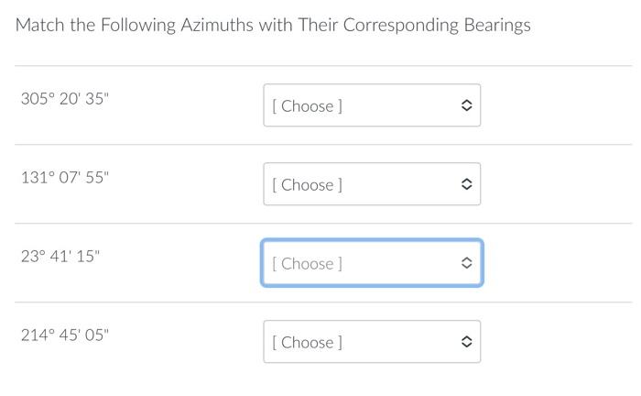This screenshot has width=641, height=396.
Task: Open the bearing dropdown for azimuth 131° 07' 55"
Action: (x=371, y=185)
